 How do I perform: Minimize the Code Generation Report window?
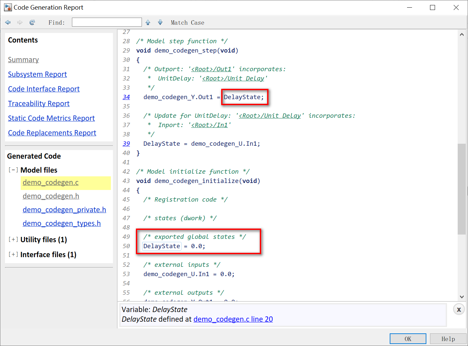coord(409,7)
